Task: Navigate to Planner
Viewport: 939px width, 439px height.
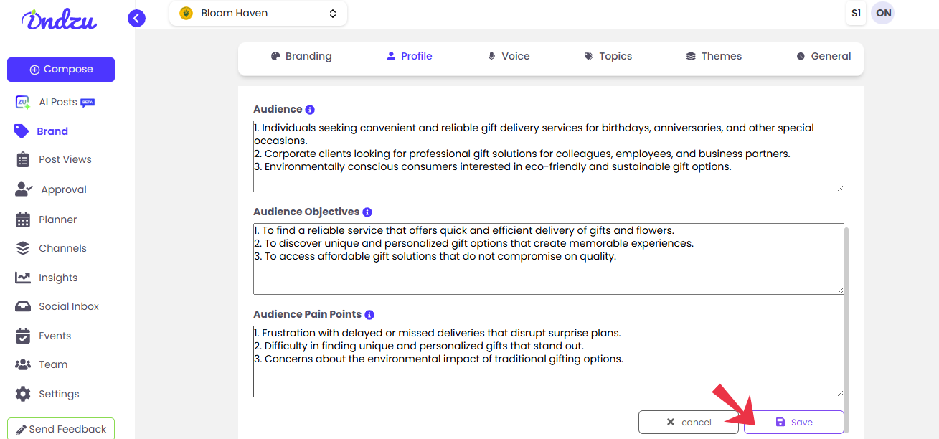Action: (x=58, y=219)
